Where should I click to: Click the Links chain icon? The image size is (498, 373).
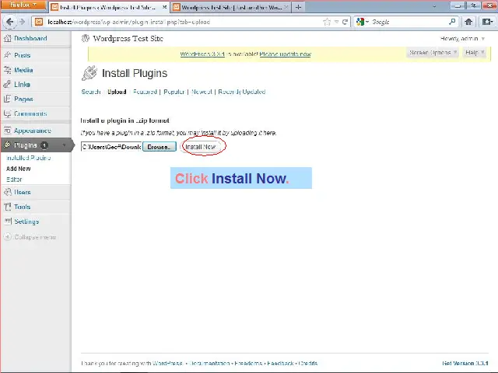point(7,85)
